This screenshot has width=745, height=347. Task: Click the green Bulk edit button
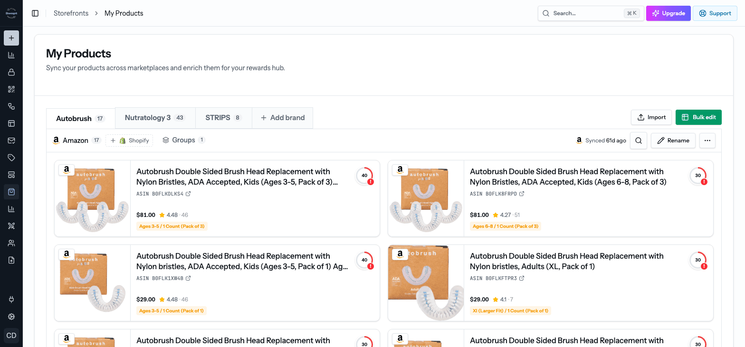tap(698, 117)
